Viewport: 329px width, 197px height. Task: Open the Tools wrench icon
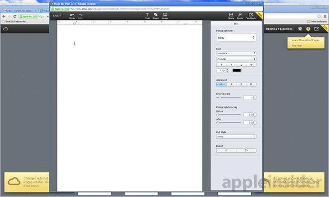(x=240, y=16)
